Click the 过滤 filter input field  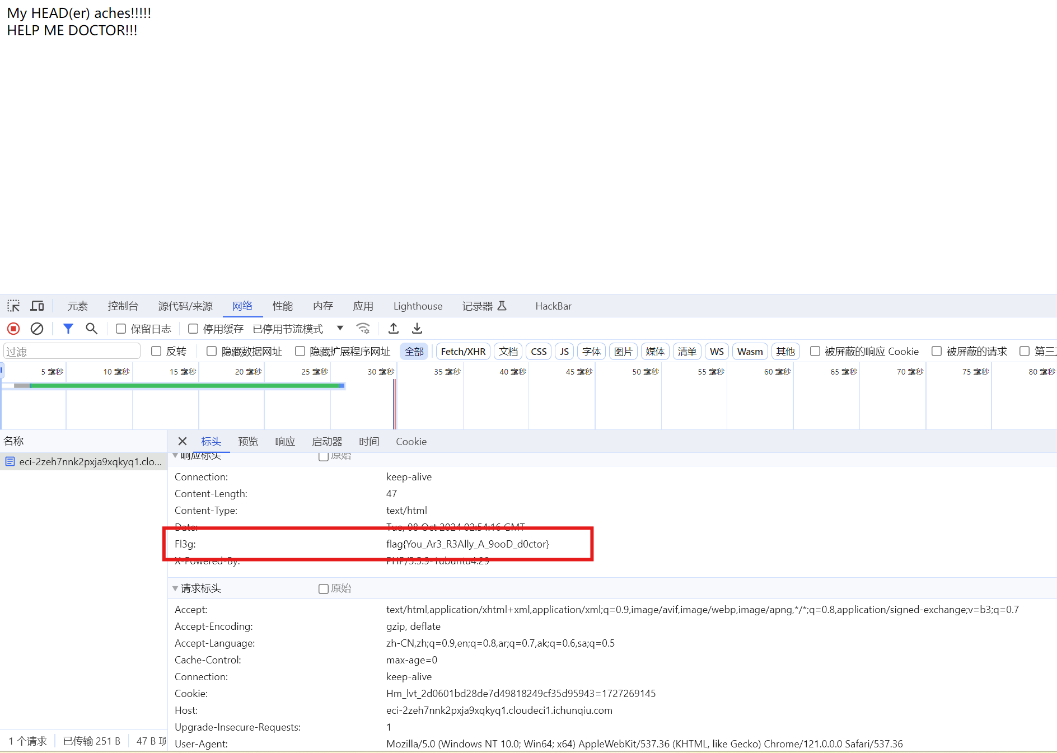click(x=72, y=351)
